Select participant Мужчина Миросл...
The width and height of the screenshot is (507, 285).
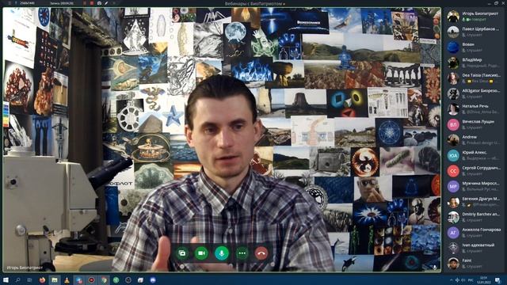point(474,186)
